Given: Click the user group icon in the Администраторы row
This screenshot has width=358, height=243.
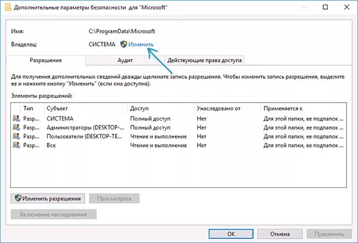Looking at the screenshot, I should point(16,127).
